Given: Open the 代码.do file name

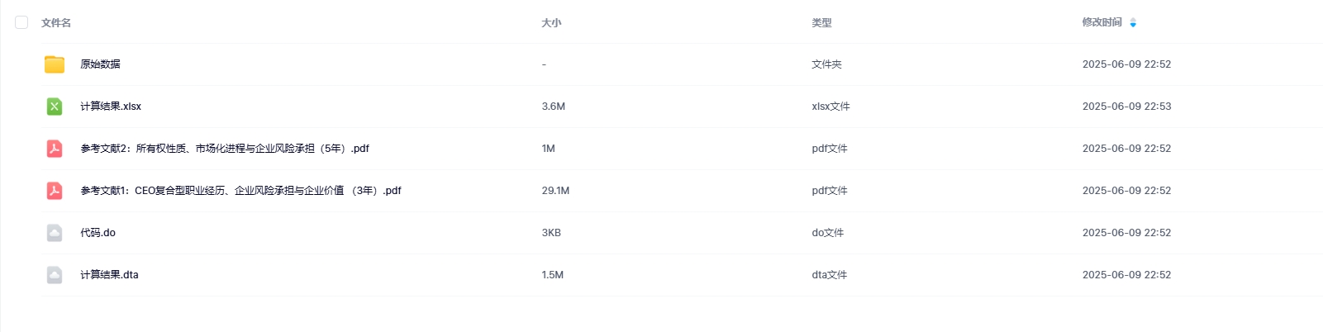Looking at the screenshot, I should coord(98,233).
